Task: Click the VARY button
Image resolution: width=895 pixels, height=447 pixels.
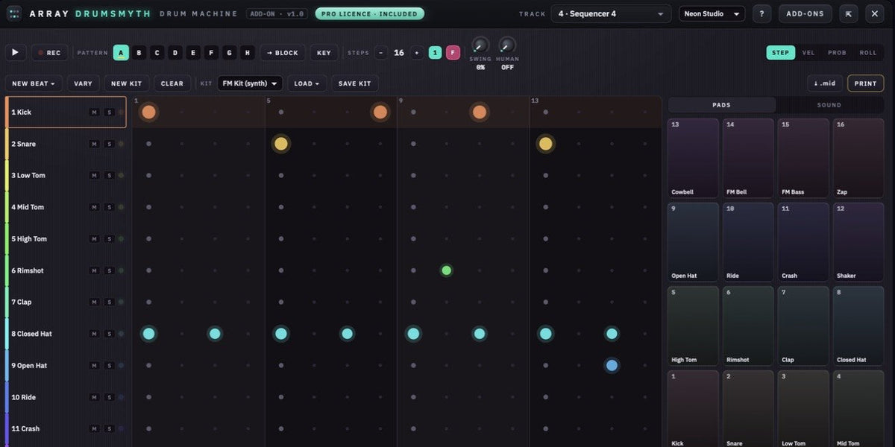Action: point(84,83)
